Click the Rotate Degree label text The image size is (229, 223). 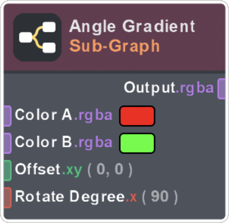point(70,197)
